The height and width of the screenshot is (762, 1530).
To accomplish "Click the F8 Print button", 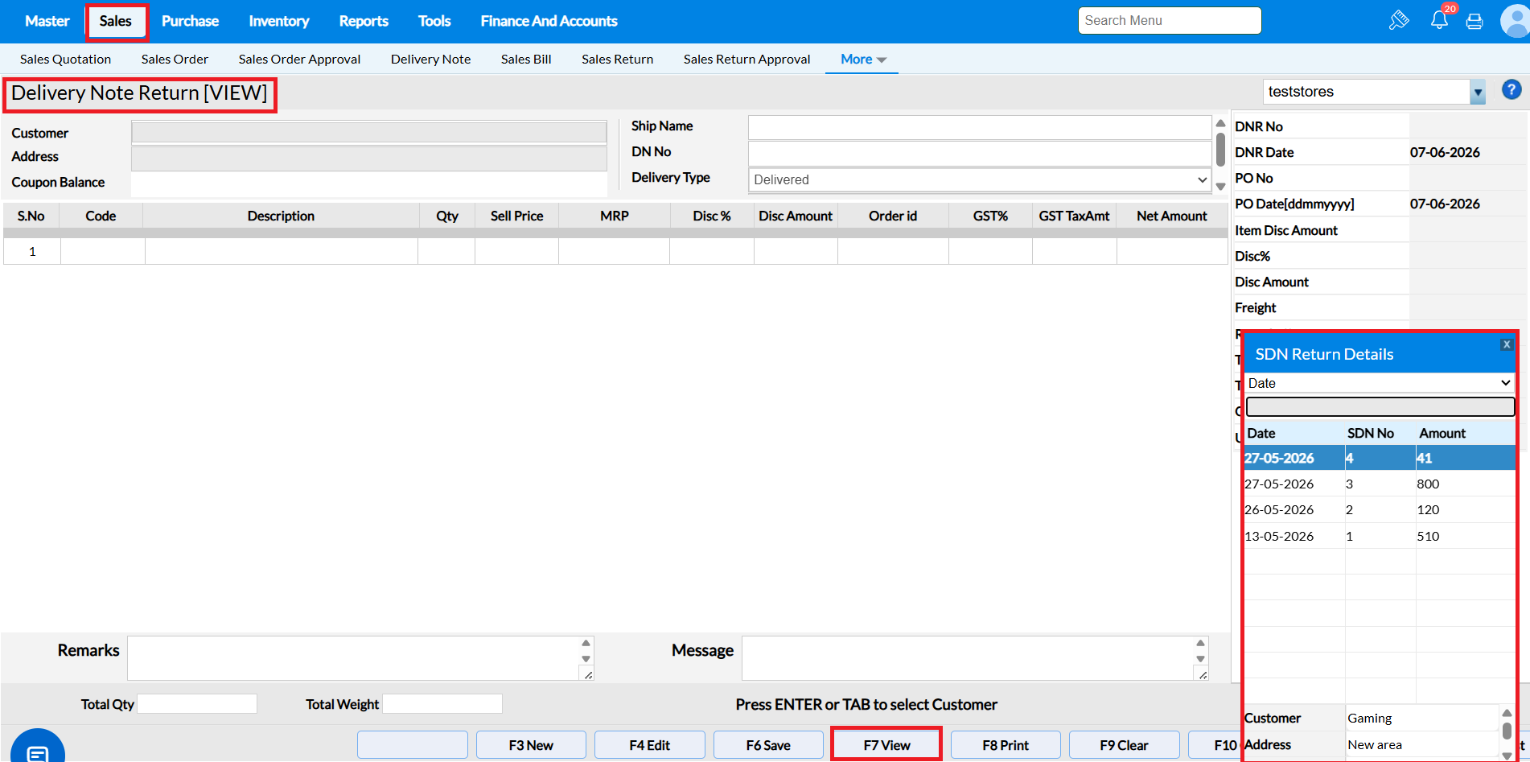I will pos(1006,745).
